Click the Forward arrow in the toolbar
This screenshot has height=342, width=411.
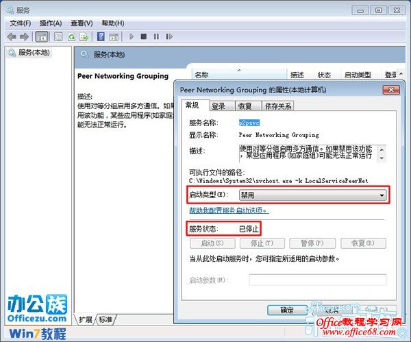(x=25, y=36)
